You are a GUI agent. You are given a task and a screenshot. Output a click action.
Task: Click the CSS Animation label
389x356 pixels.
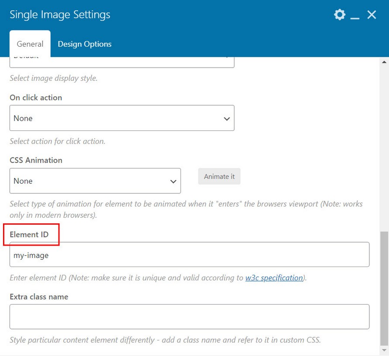click(x=36, y=160)
